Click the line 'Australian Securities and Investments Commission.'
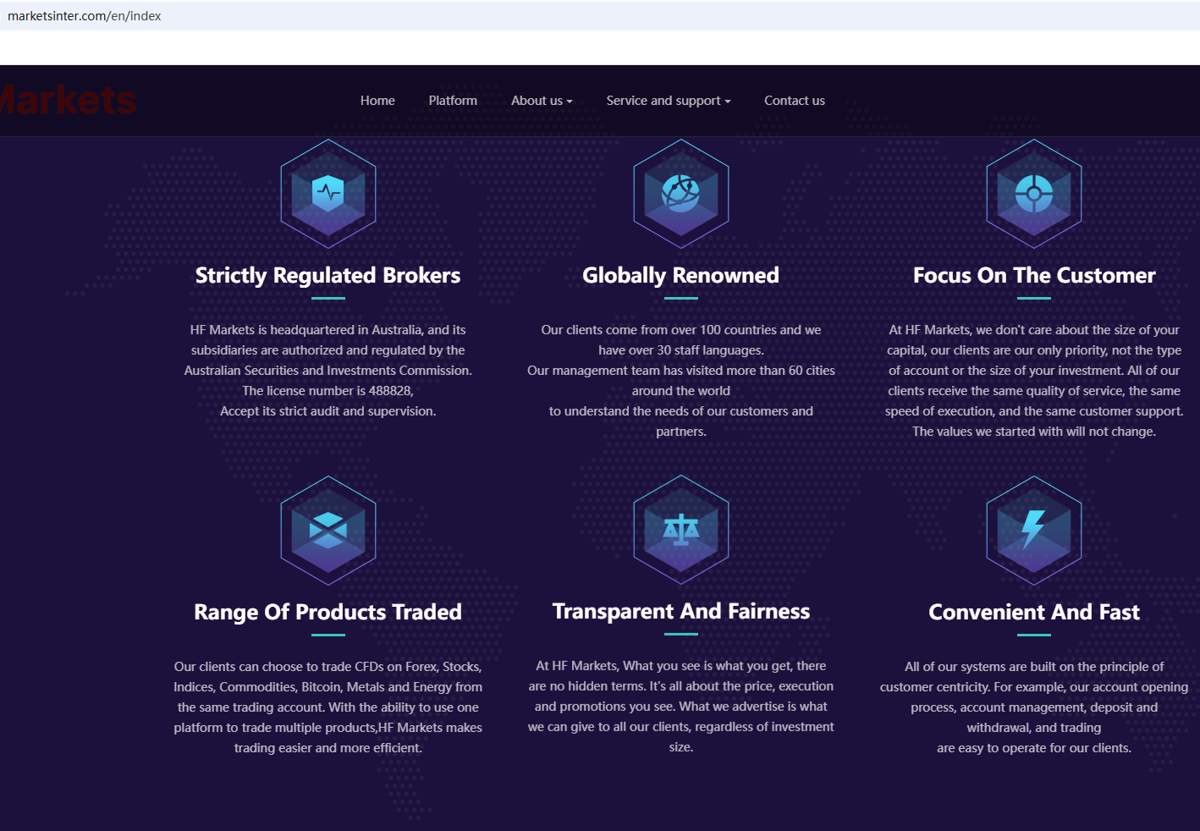 [x=328, y=371]
